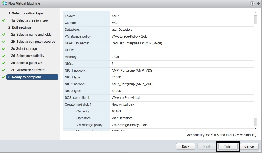Click scrollbar up arrow in summary list

coord(255,13)
